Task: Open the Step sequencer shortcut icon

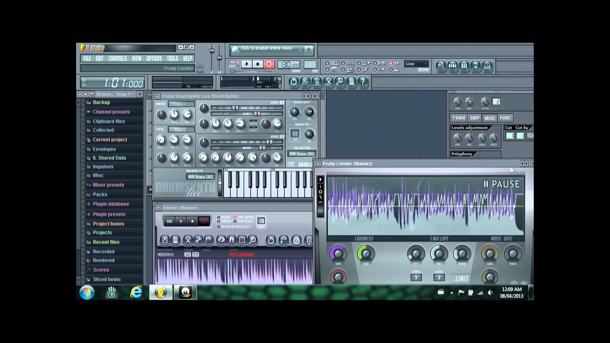Action: pyautogui.click(x=452, y=66)
